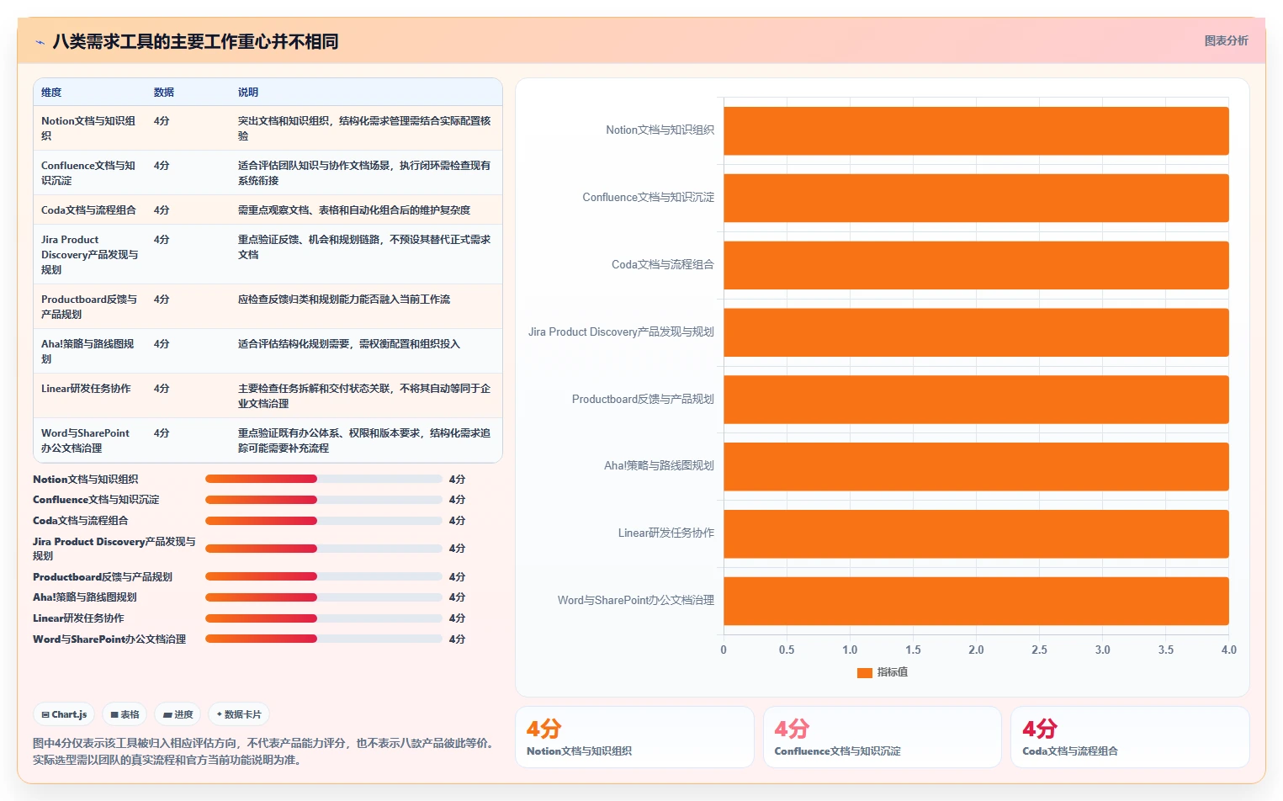1283x801 pixels.
Task: Click the x-axis tick 3.5
Action: [x=1165, y=650]
